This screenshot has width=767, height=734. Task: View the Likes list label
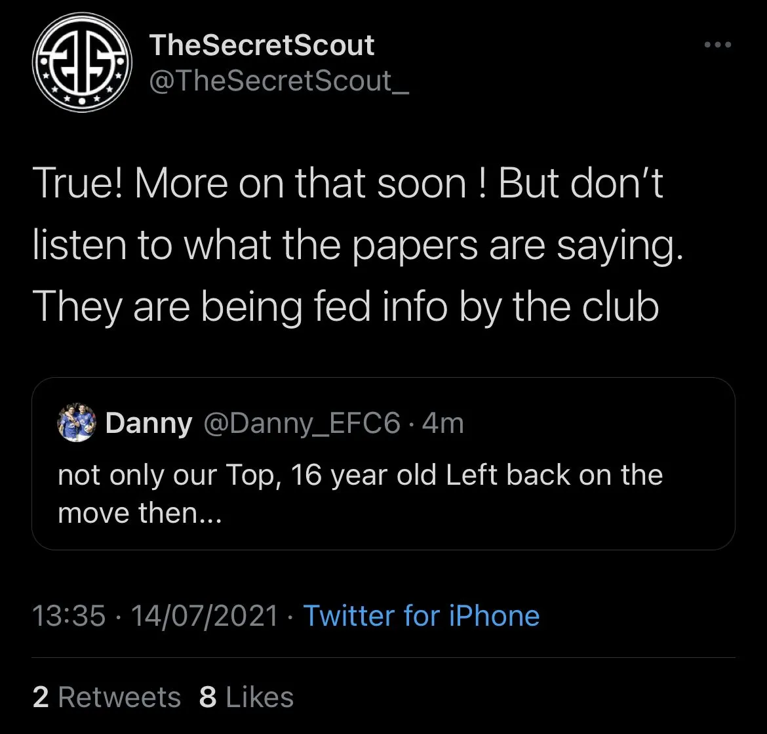coord(259,697)
